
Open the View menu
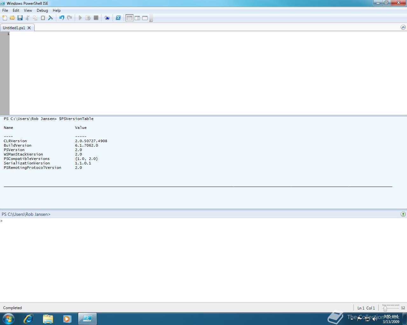(x=28, y=10)
